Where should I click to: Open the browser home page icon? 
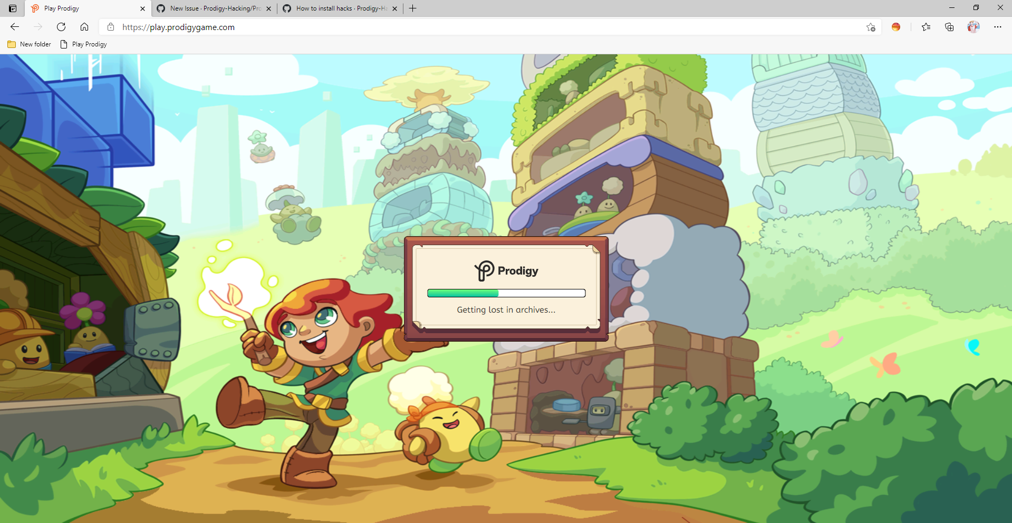tap(84, 27)
